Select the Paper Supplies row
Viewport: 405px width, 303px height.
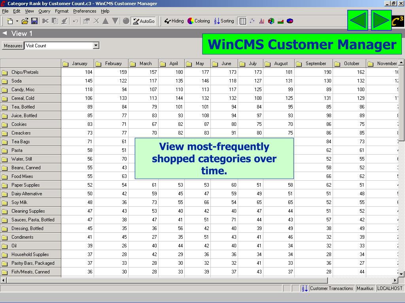coord(30,185)
